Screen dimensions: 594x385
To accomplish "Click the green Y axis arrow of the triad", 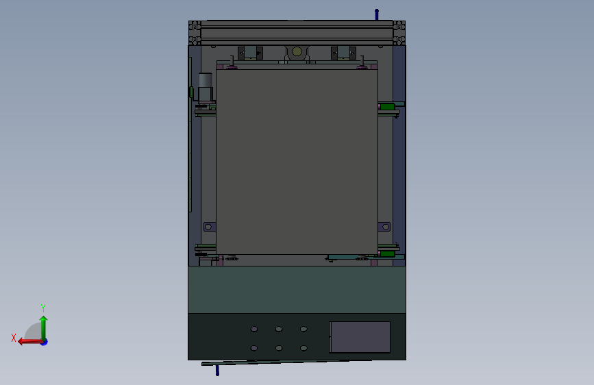I will (44, 327).
